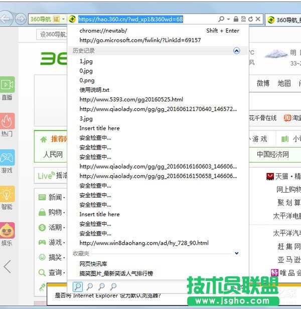Click the 设360导航 homepage button
Image resolution: width=301 pixels, height=309 pixels.
(x=52, y=35)
